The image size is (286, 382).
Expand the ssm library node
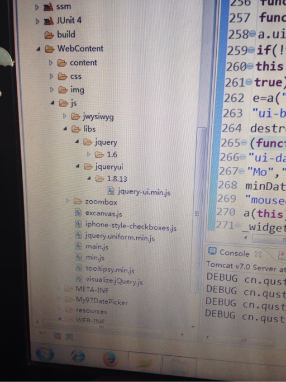[x=37, y=7]
